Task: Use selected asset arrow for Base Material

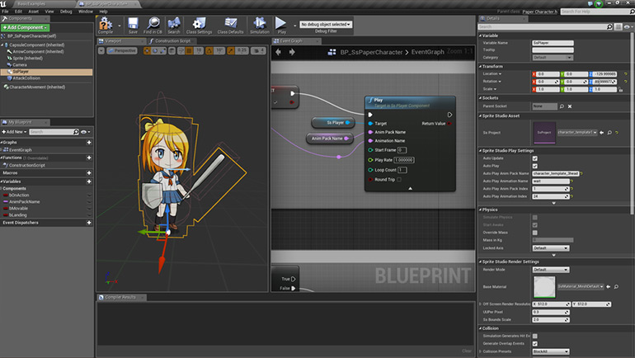Action: tap(609, 287)
